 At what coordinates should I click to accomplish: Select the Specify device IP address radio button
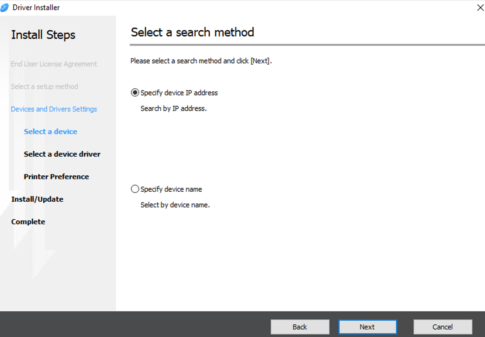click(135, 93)
